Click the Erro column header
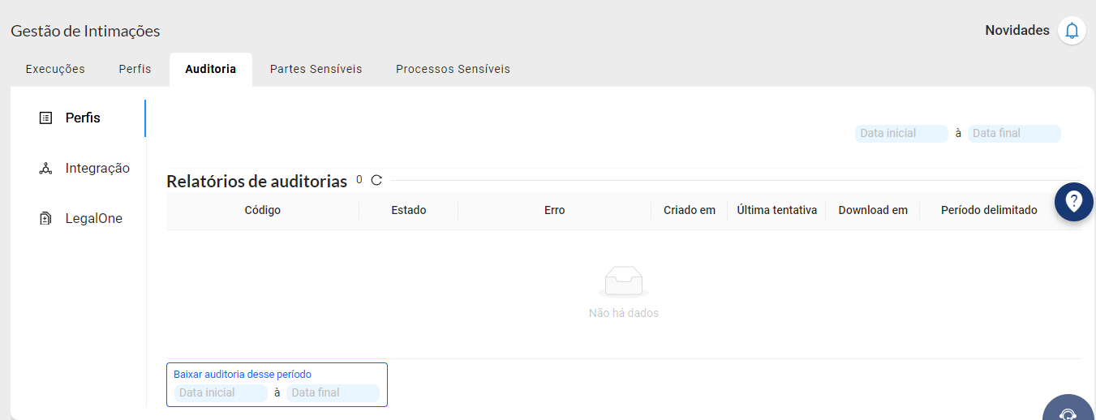 point(555,210)
